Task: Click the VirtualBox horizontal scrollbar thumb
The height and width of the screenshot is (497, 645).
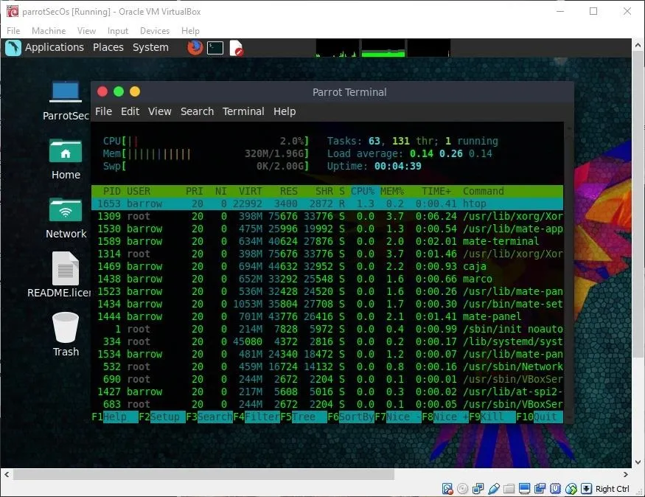Action: pos(203,474)
